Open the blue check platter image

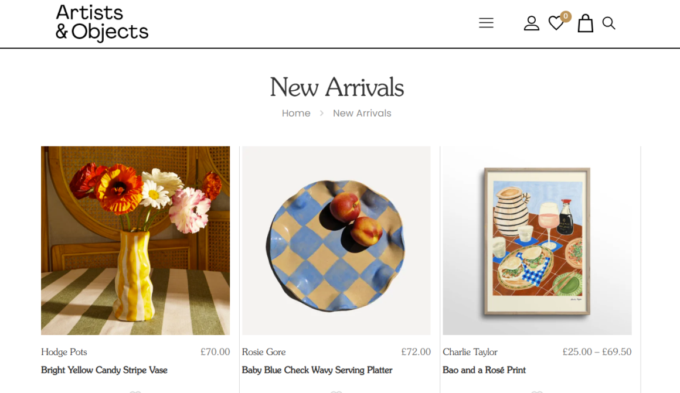coord(336,240)
